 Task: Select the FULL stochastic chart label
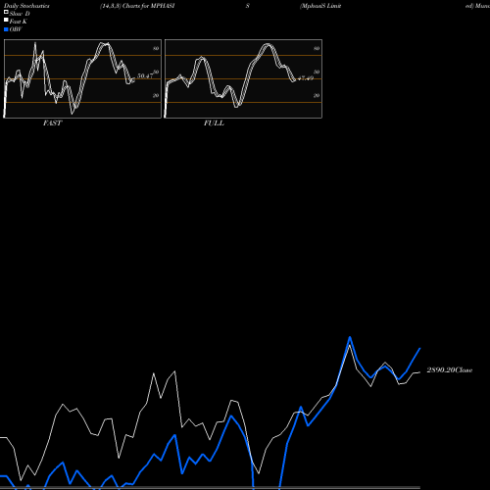coord(214,123)
